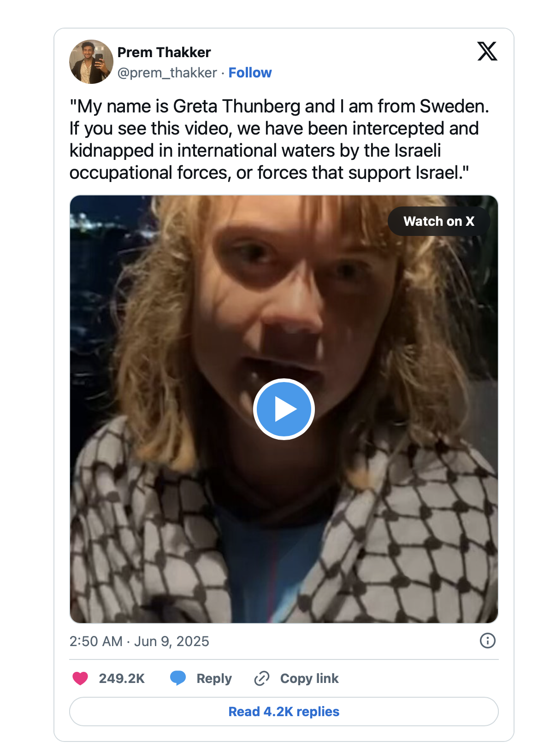Open the info circle icon
This screenshot has width=544, height=753.
[x=487, y=641]
